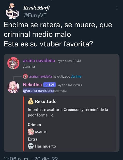
Task: Click the bold Creenson name in the result
Action: coord(72,110)
